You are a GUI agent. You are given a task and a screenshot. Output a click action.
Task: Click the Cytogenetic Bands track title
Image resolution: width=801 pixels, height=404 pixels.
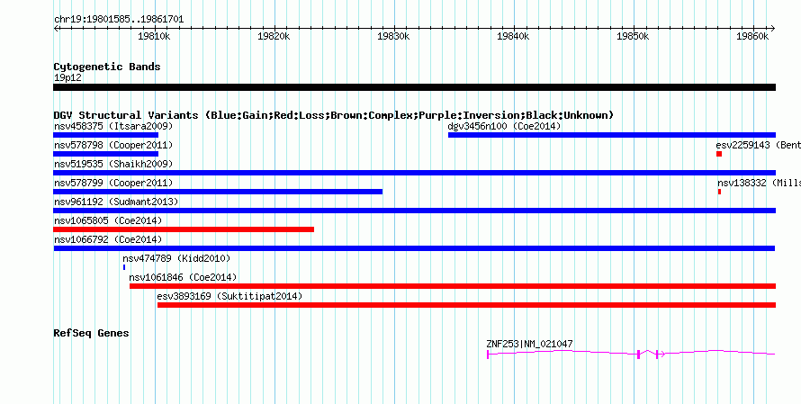(107, 67)
